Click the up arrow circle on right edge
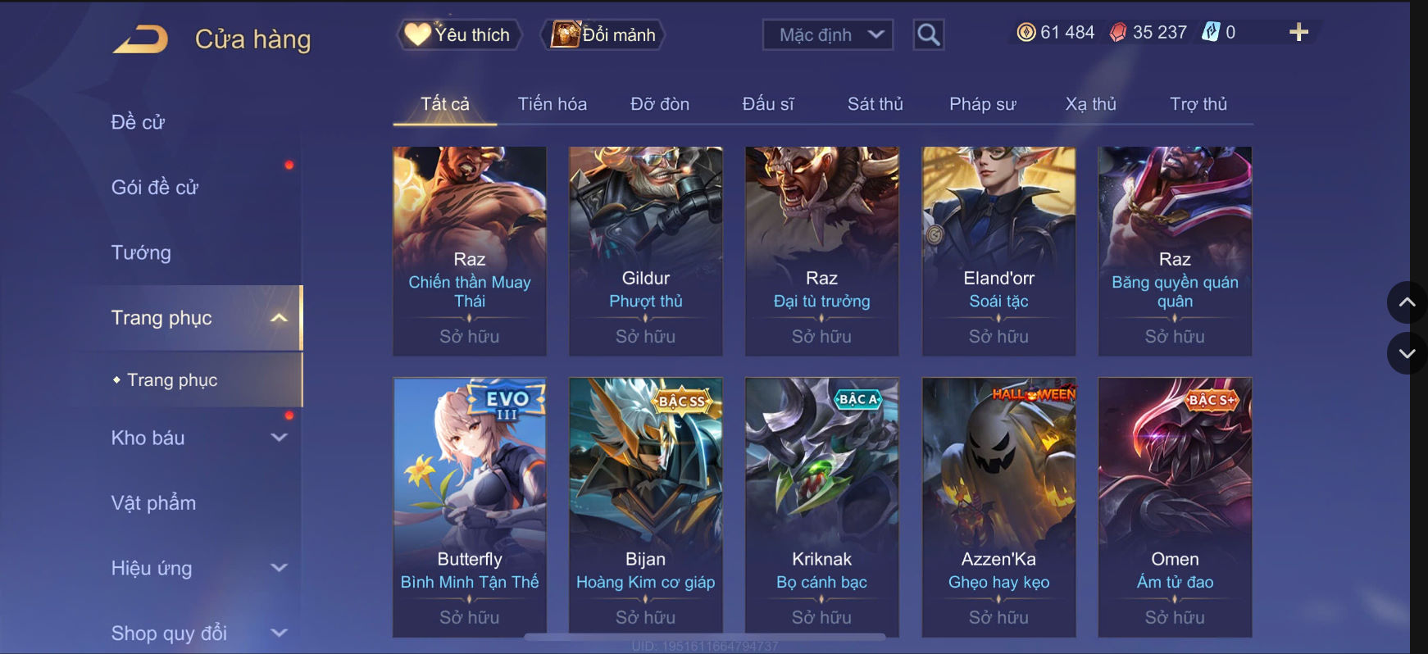Viewport: 1428px width, 654px height. [x=1407, y=302]
